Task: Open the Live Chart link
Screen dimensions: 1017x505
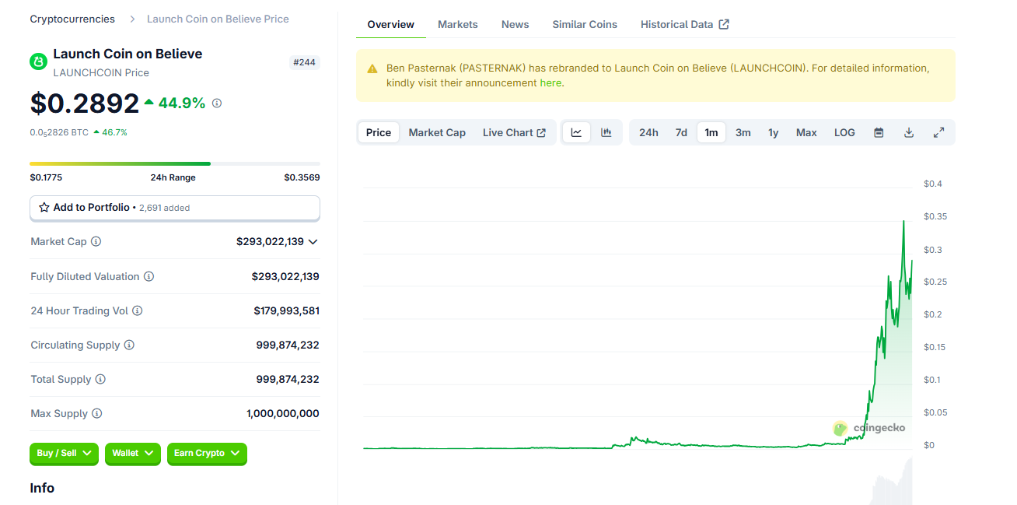Action: (x=514, y=132)
